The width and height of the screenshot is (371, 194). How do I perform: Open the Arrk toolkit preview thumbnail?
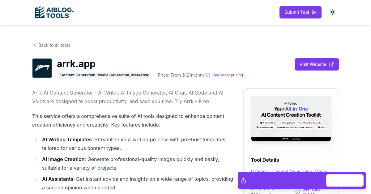pyautogui.click(x=291, y=119)
